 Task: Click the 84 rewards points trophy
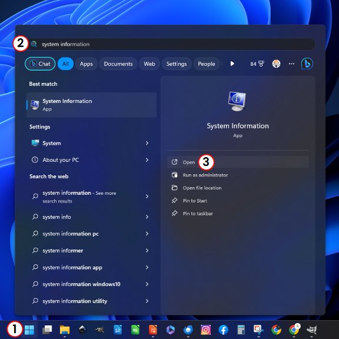pyautogui.click(x=257, y=64)
